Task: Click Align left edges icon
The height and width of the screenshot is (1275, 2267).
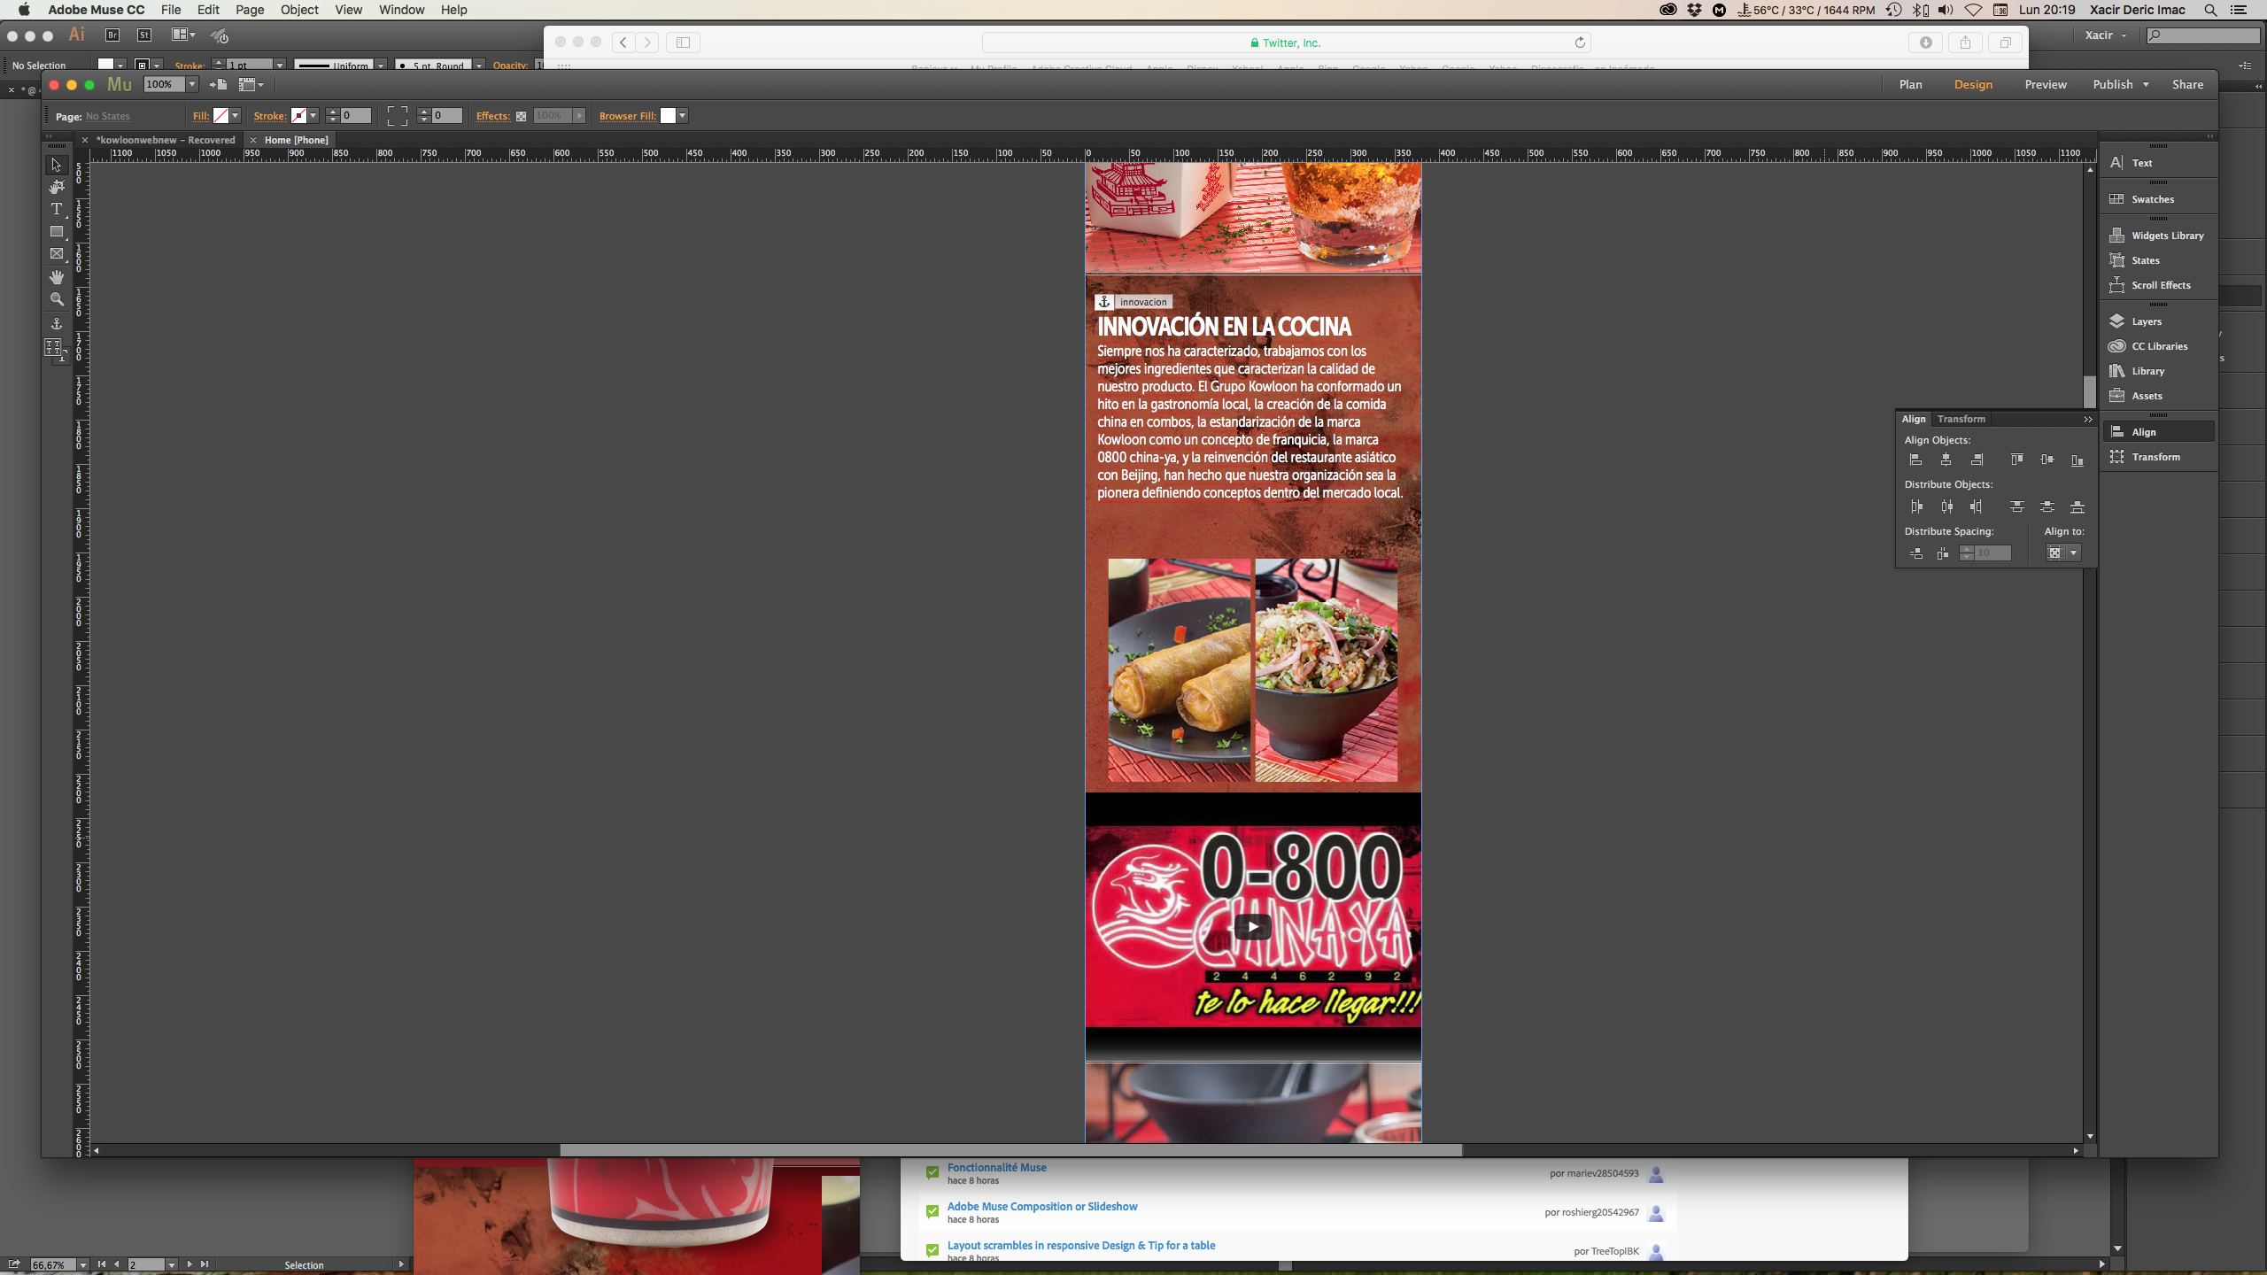Action: 1915,460
